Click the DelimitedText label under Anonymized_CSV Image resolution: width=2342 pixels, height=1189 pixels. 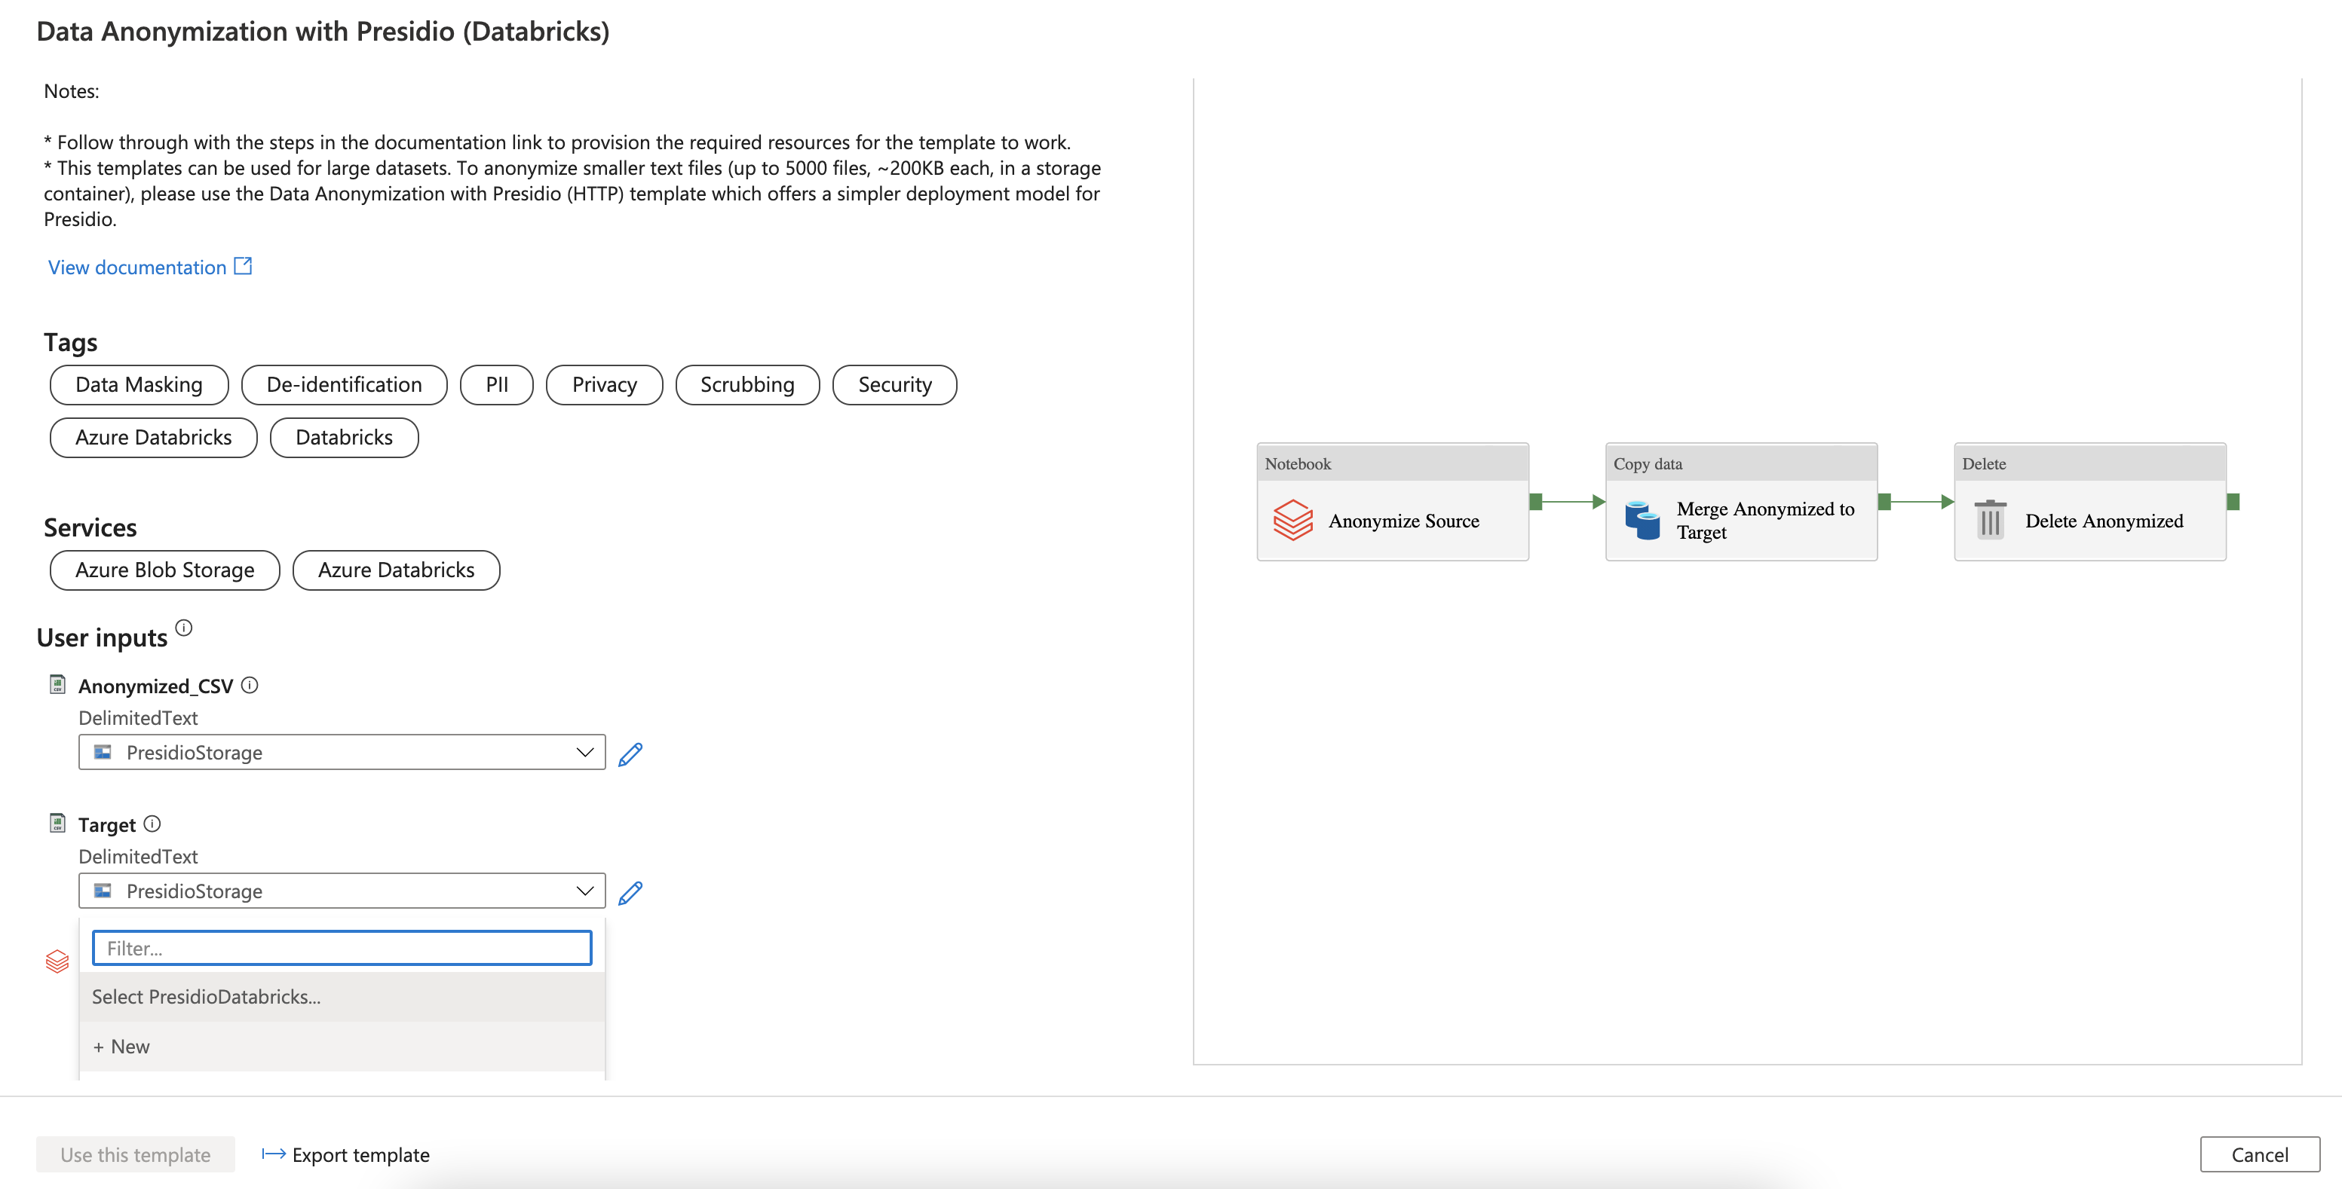click(138, 717)
